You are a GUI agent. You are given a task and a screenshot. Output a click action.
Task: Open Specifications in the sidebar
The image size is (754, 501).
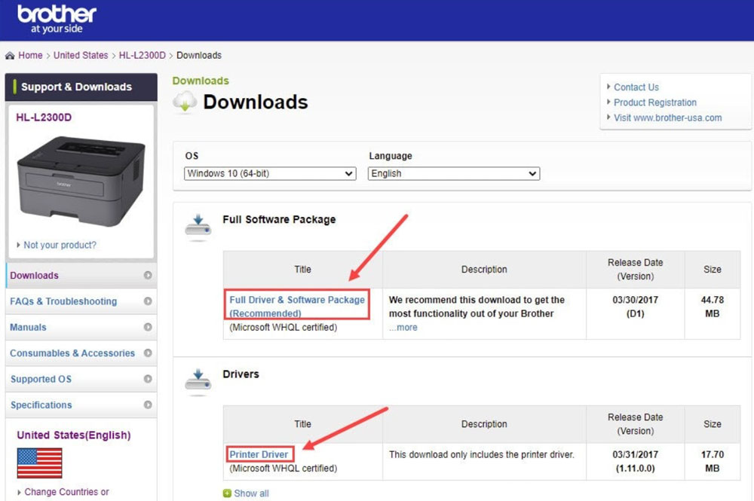[81, 405]
